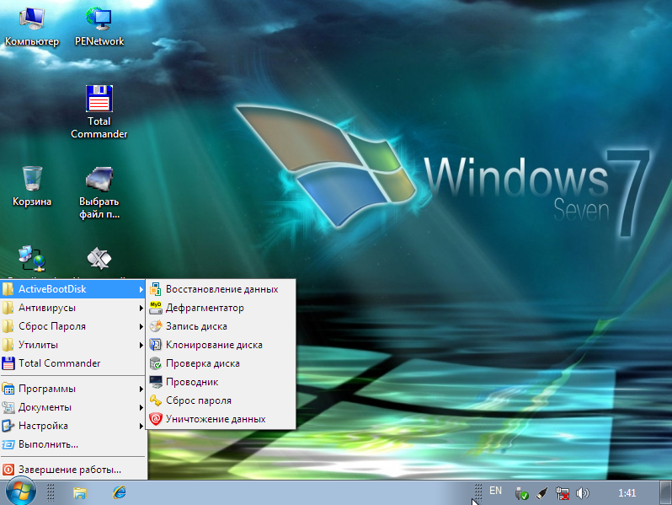Image resolution: width=672 pixels, height=505 pixels.
Task: Click the Настройка menu label
Action: pos(43,426)
